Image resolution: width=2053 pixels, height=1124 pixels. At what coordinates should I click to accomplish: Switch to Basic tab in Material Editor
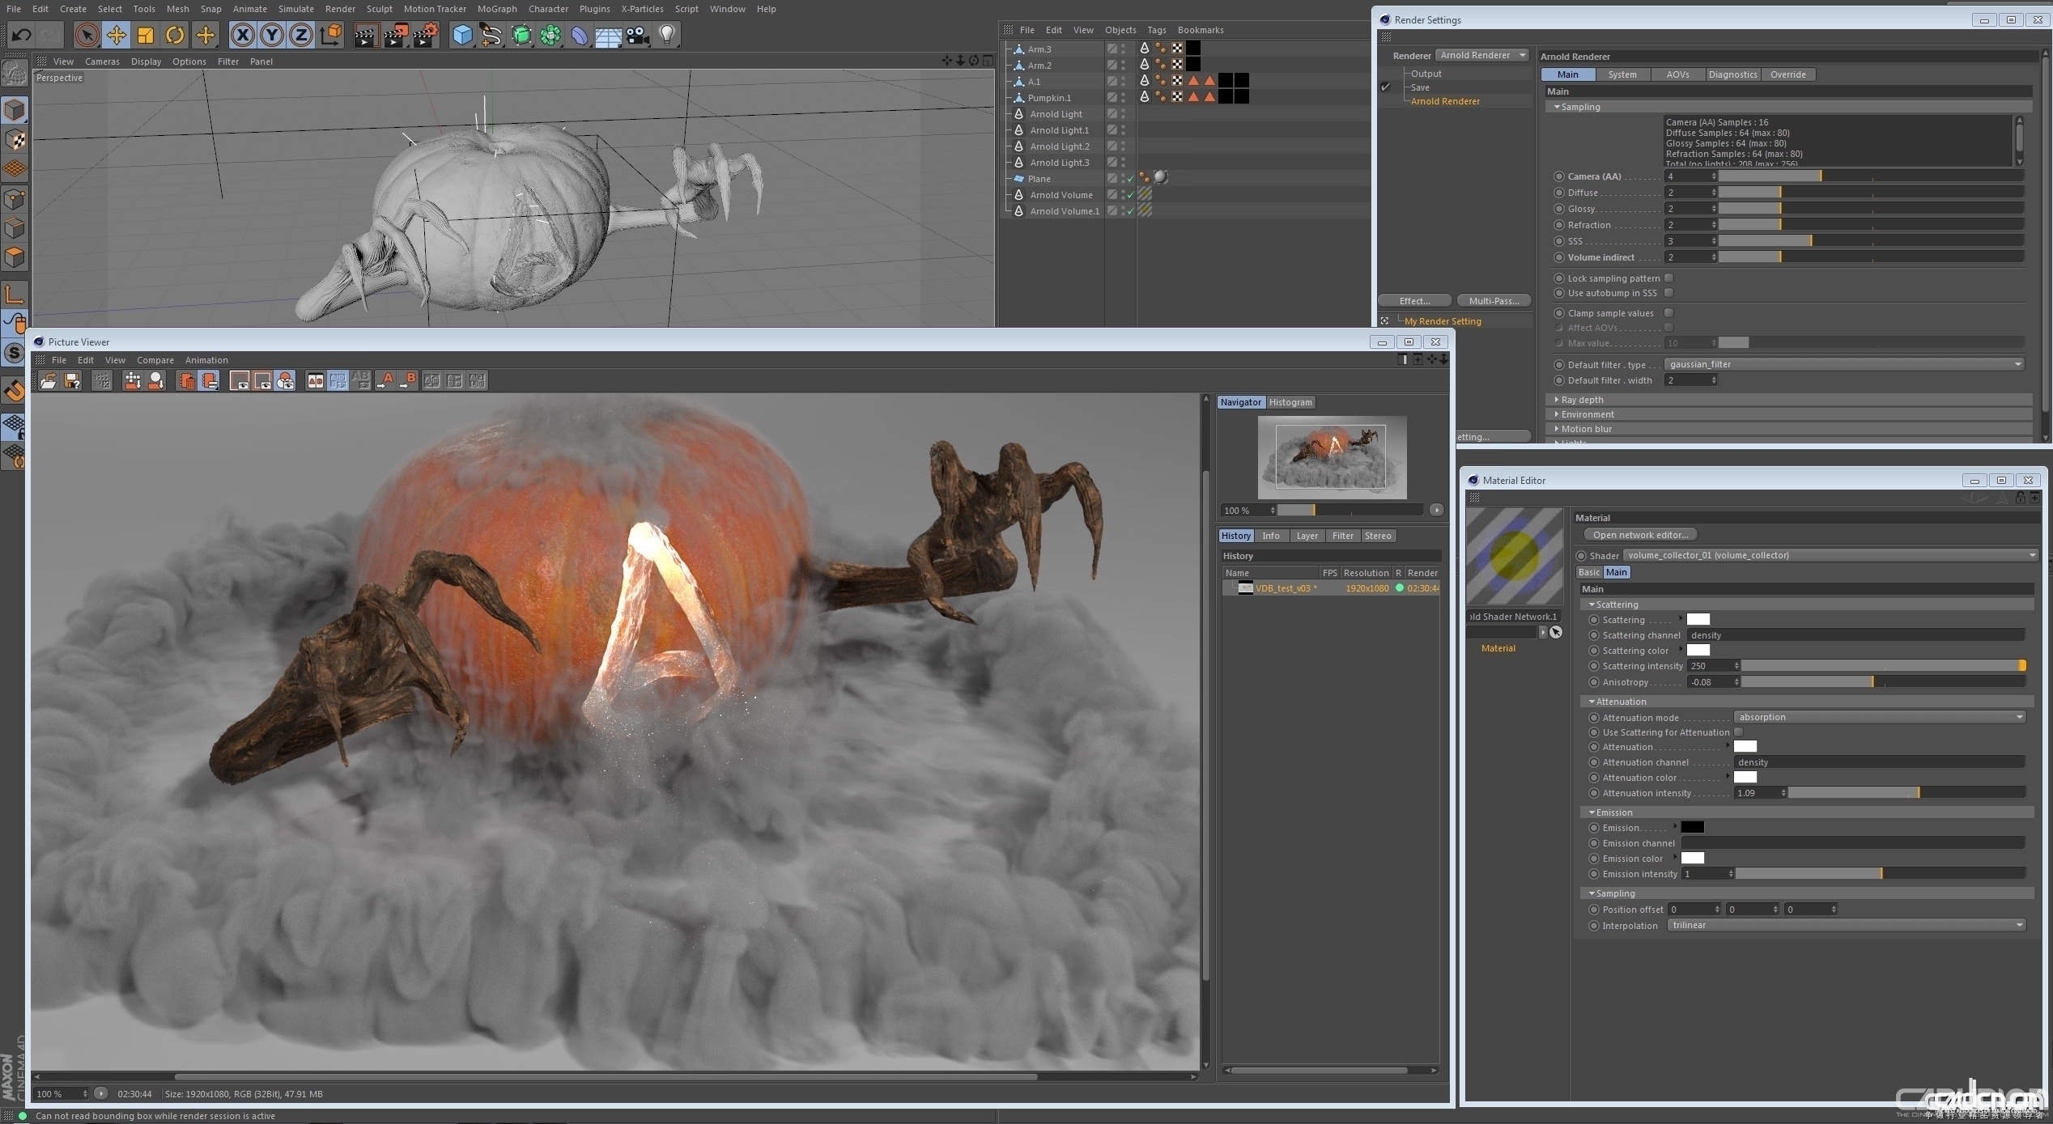1588,572
